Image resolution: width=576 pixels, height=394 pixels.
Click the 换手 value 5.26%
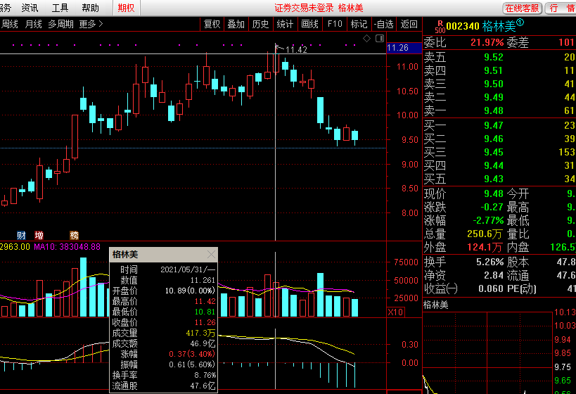pos(490,262)
